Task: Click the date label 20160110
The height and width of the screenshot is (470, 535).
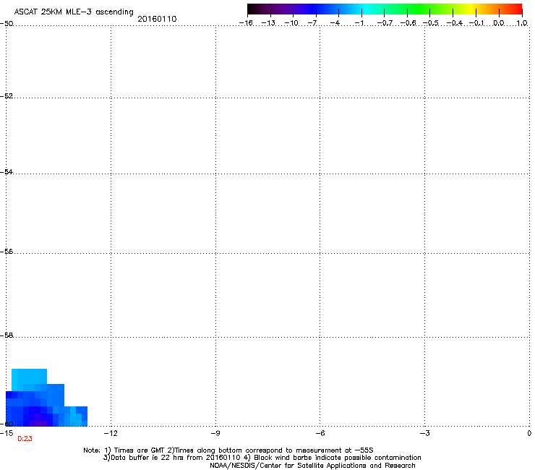Action: [x=157, y=19]
